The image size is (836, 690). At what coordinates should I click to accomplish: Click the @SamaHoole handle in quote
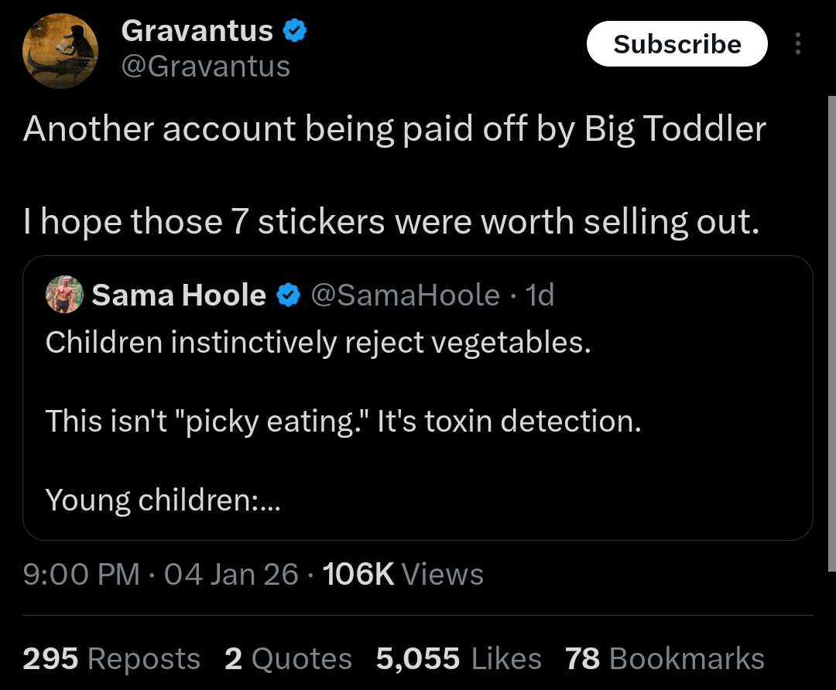pyautogui.click(x=405, y=295)
